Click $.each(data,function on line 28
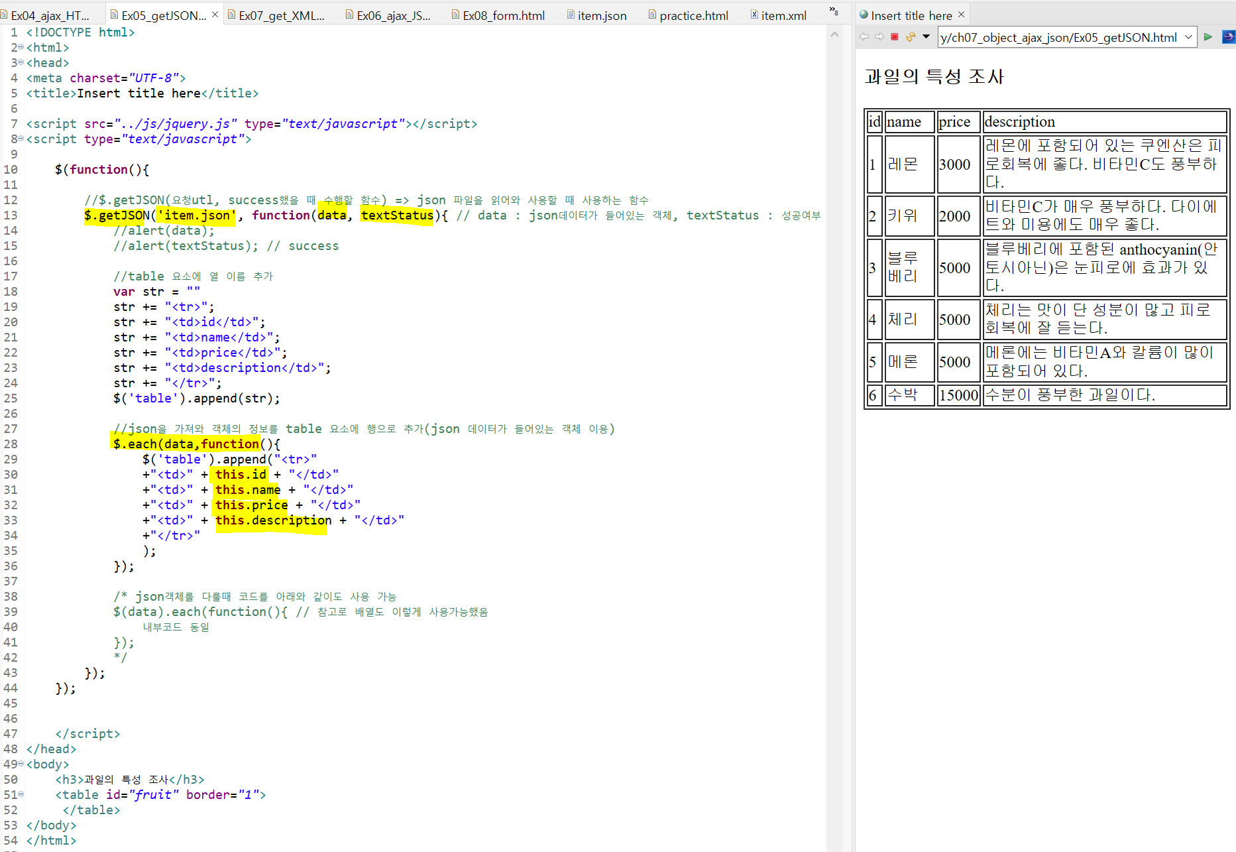 pyautogui.click(x=186, y=444)
